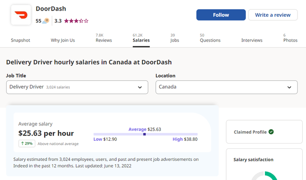Open the Why Join Us tab
The height and width of the screenshot is (180, 306).
click(63, 40)
